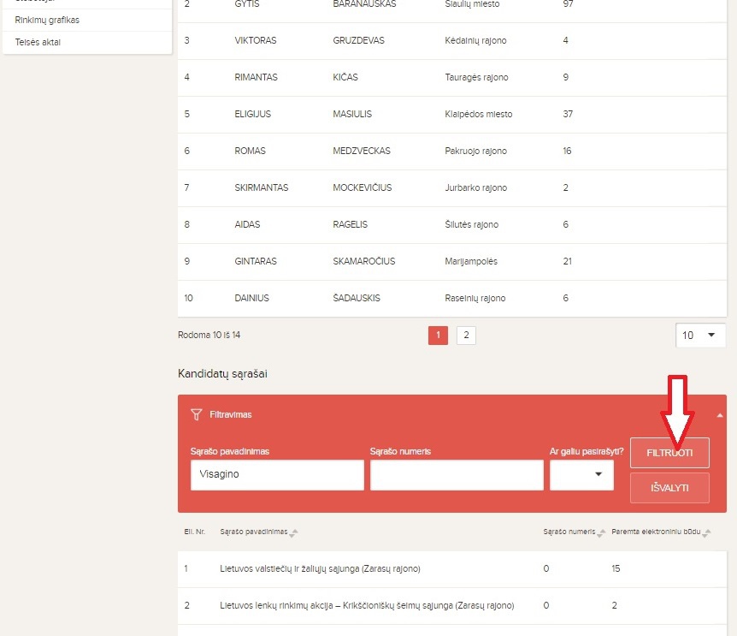
Task: Click the surname GRUZDEVAS
Action: point(358,40)
